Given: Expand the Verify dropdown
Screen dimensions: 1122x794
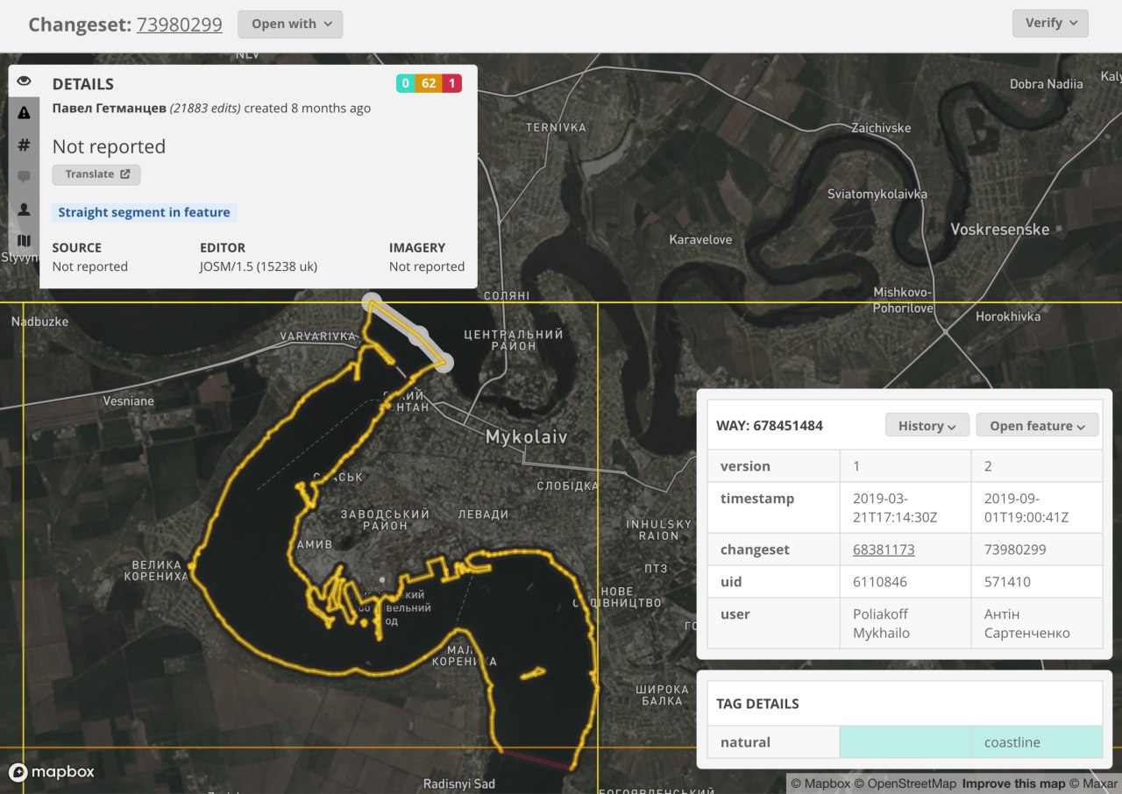Looking at the screenshot, I should pos(1050,23).
